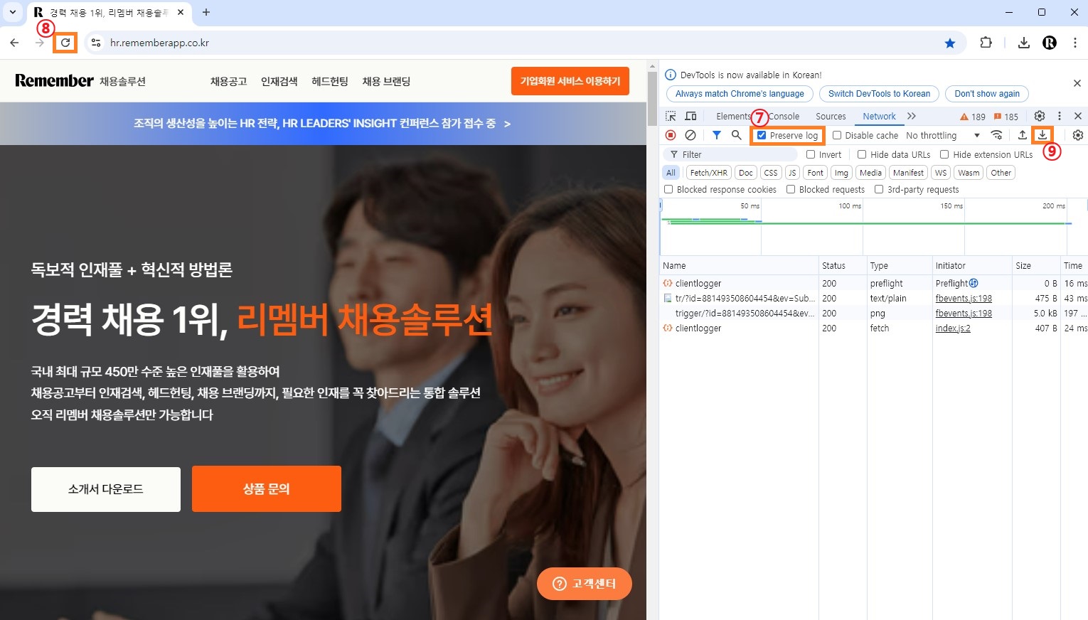
Task: Expand more DevTools tabs chevron
Action: [912, 116]
